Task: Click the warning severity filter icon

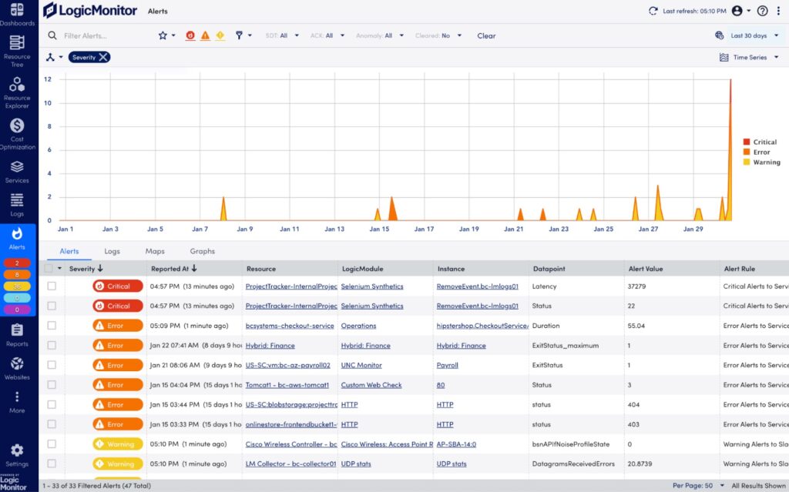Action: [220, 35]
